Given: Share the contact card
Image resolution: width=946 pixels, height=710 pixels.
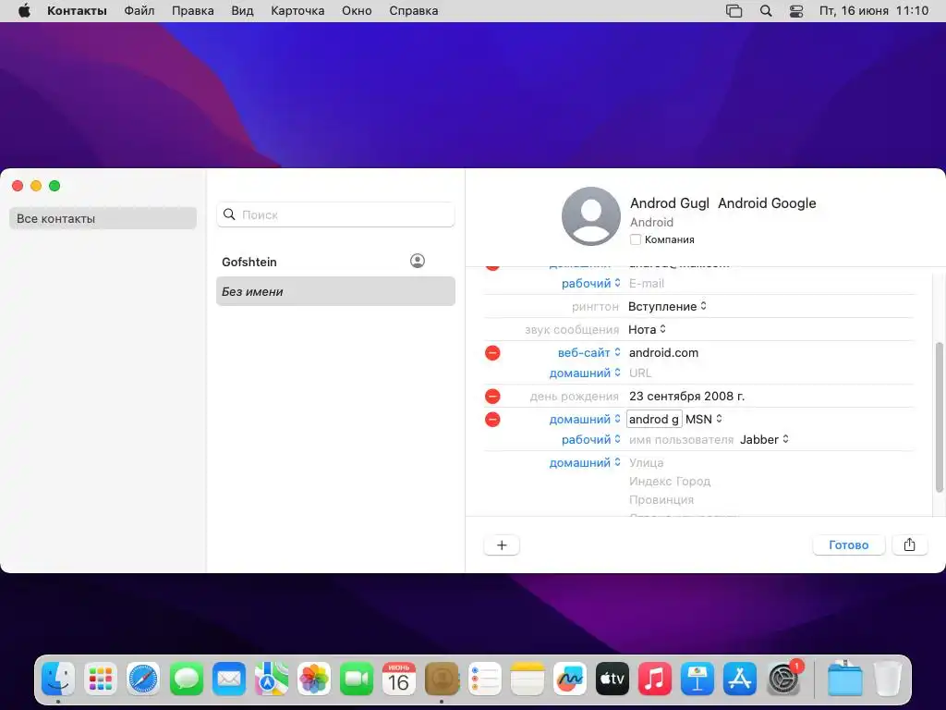Looking at the screenshot, I should (909, 545).
